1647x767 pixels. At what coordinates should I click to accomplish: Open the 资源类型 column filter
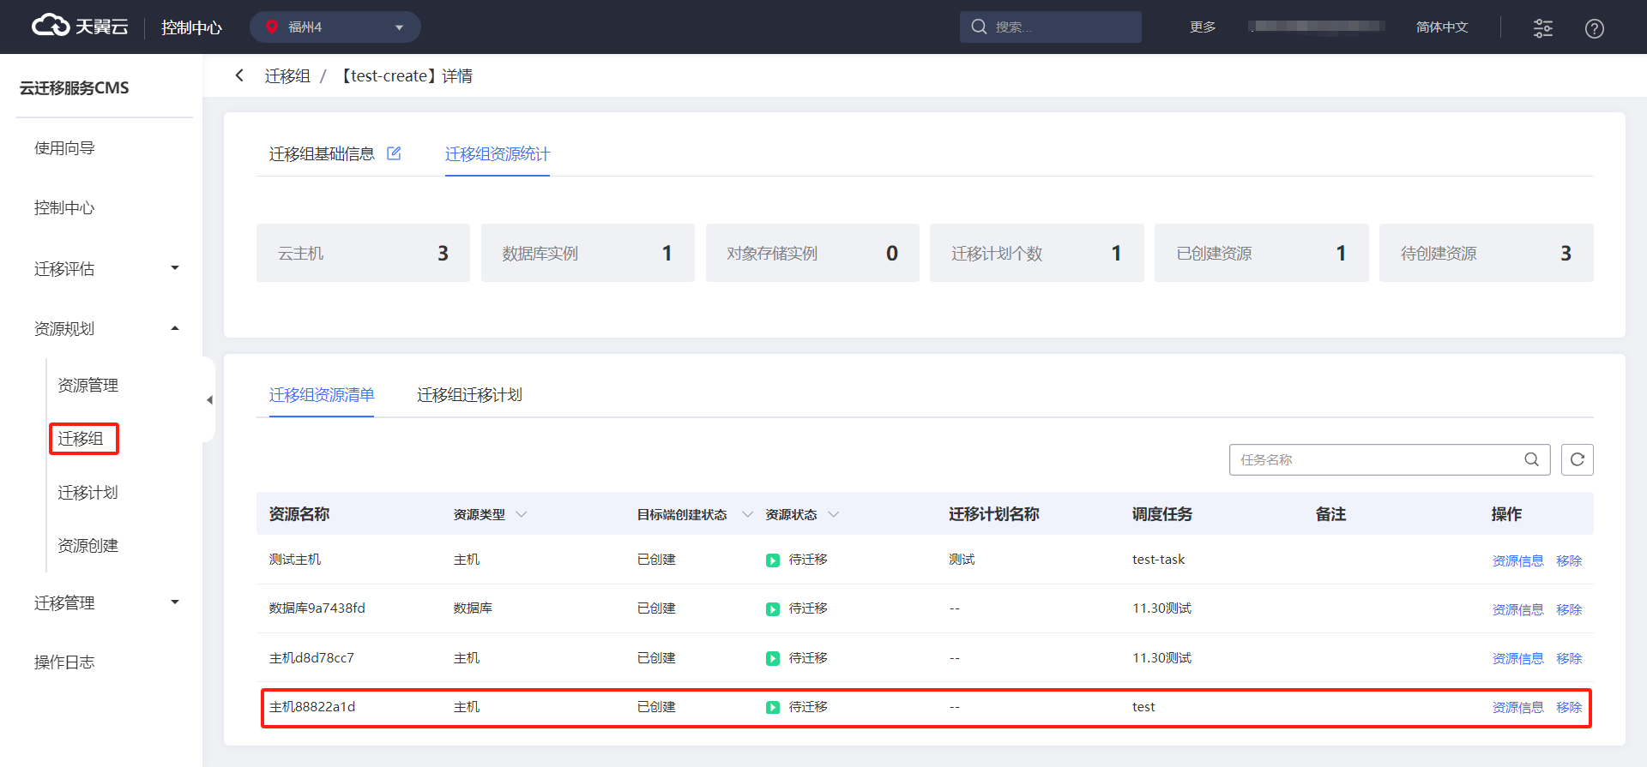(x=521, y=515)
